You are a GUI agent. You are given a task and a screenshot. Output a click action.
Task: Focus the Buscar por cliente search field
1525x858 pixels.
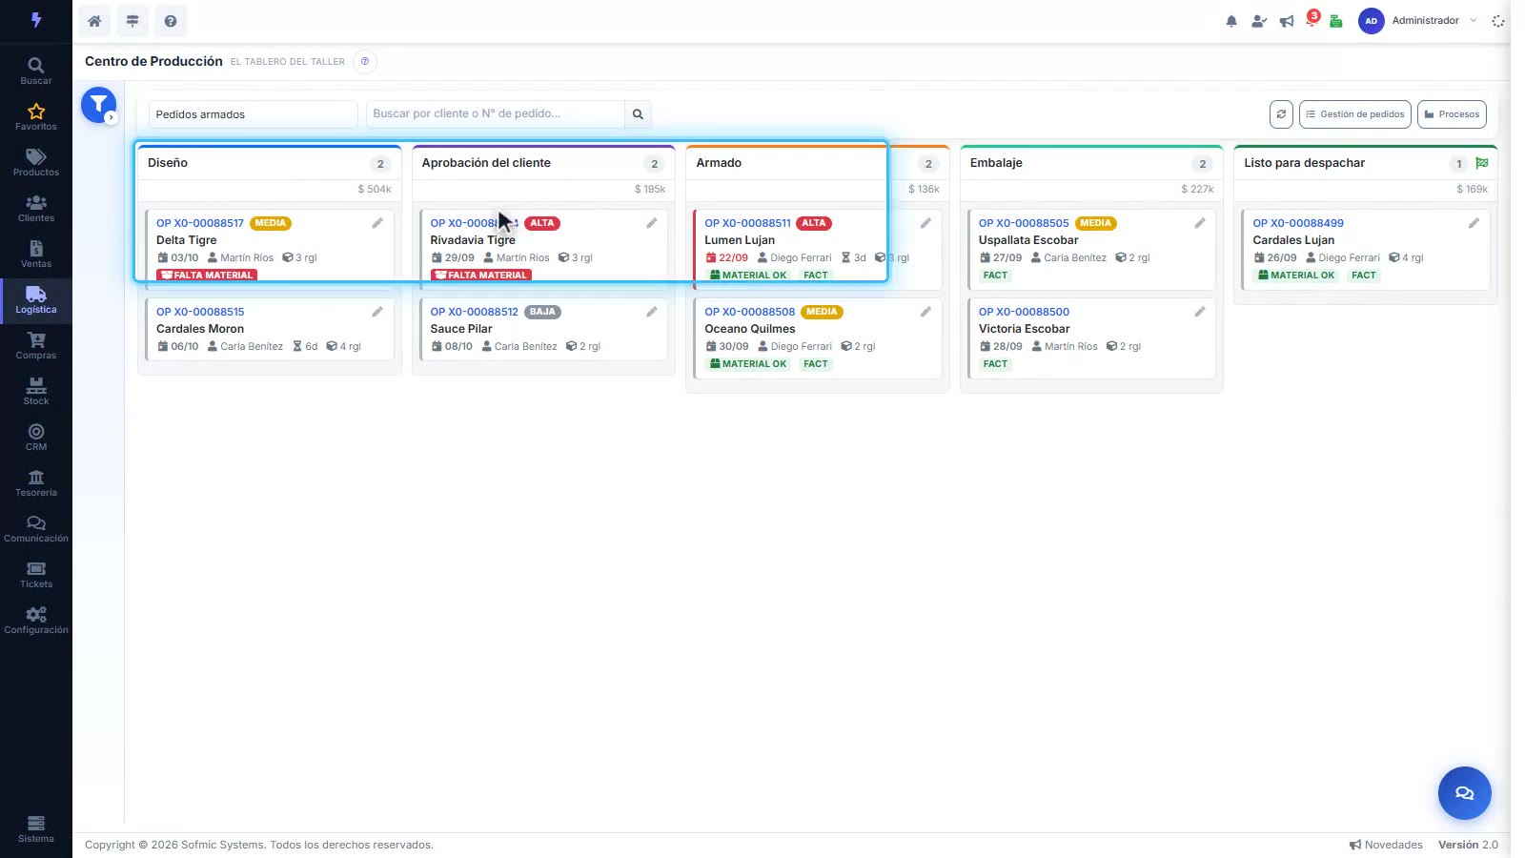[x=496, y=114]
